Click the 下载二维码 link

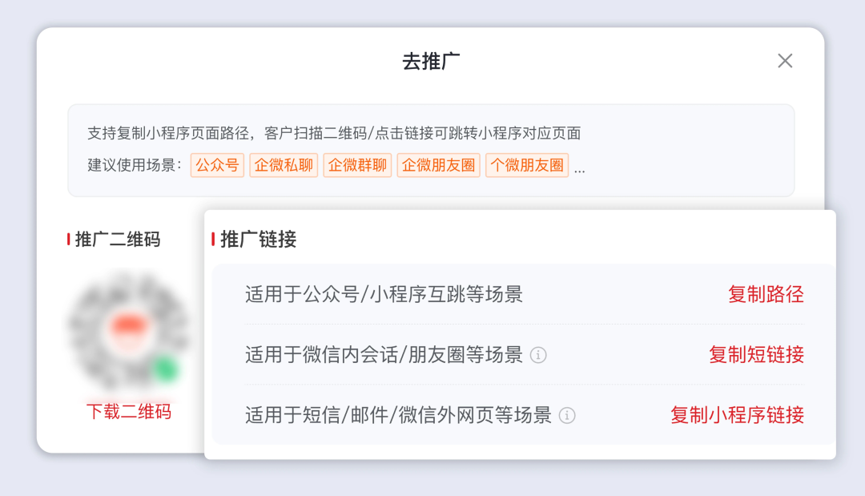click(129, 412)
